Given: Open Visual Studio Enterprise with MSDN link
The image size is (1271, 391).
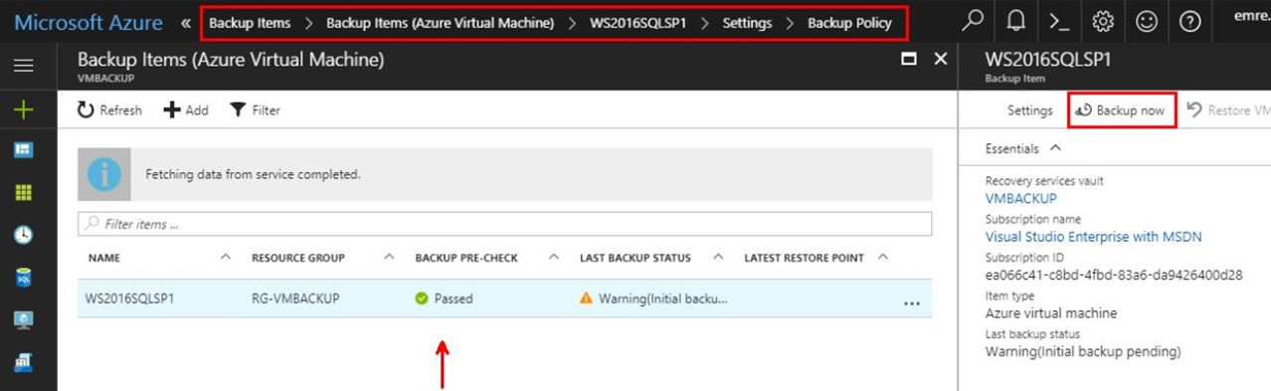Looking at the screenshot, I should coord(1093,237).
